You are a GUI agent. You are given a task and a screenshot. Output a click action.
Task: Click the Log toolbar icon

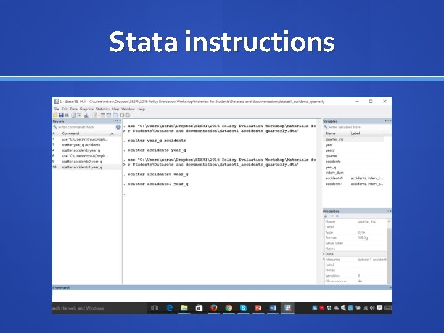point(73,115)
